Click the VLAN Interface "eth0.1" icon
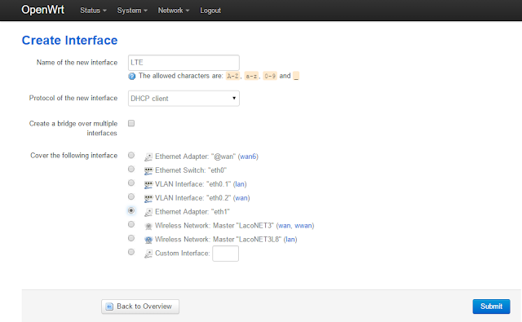The height and width of the screenshot is (322, 522). (x=148, y=184)
